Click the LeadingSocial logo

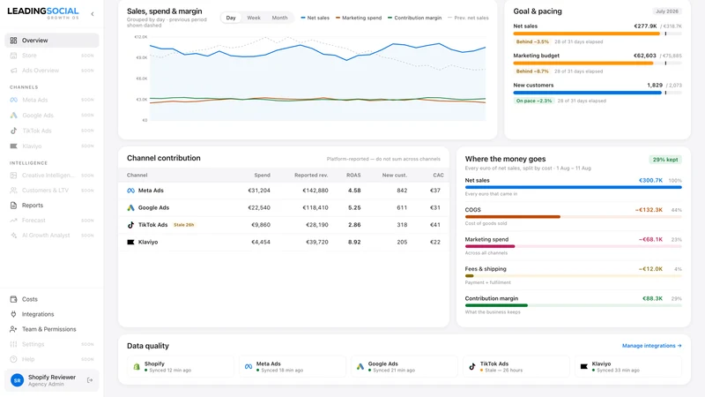43,12
